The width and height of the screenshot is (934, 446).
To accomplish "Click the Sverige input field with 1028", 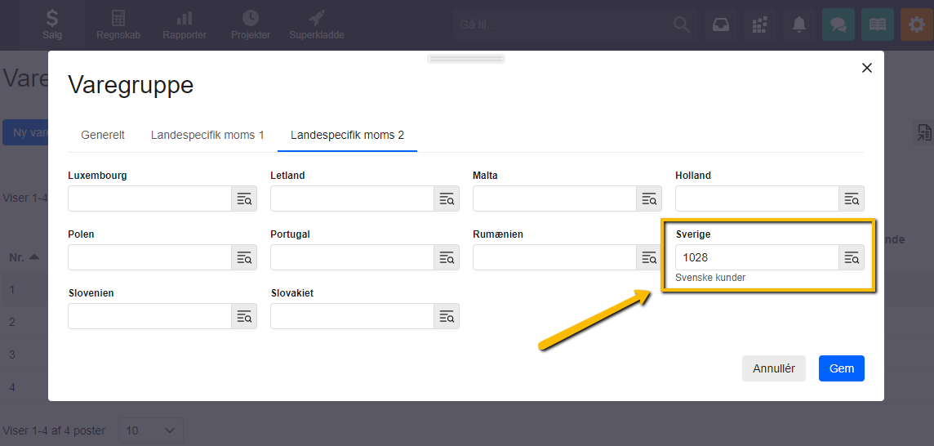I will click(x=757, y=257).
